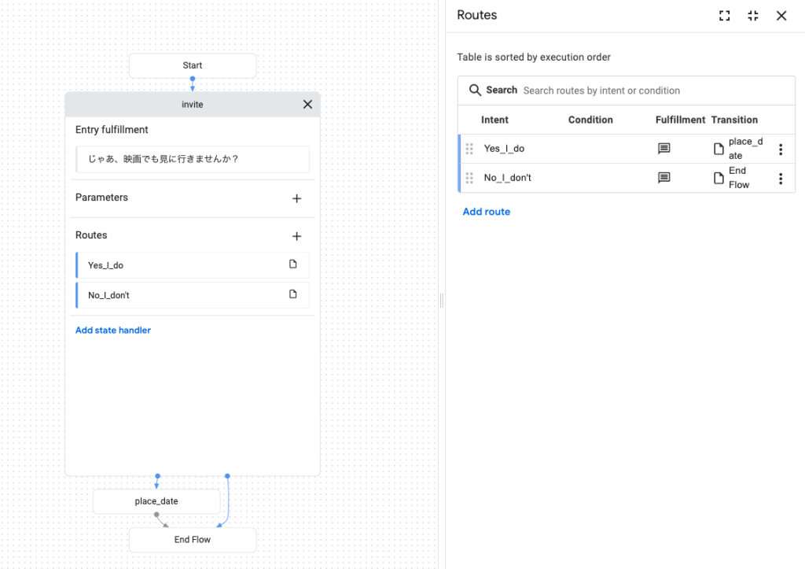The height and width of the screenshot is (569, 805).
Task: Open more options for Yes_I_do route
Action: tap(780, 150)
